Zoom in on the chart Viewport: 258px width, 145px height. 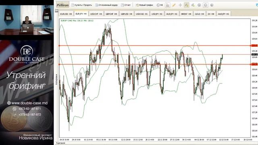pos(199,5)
